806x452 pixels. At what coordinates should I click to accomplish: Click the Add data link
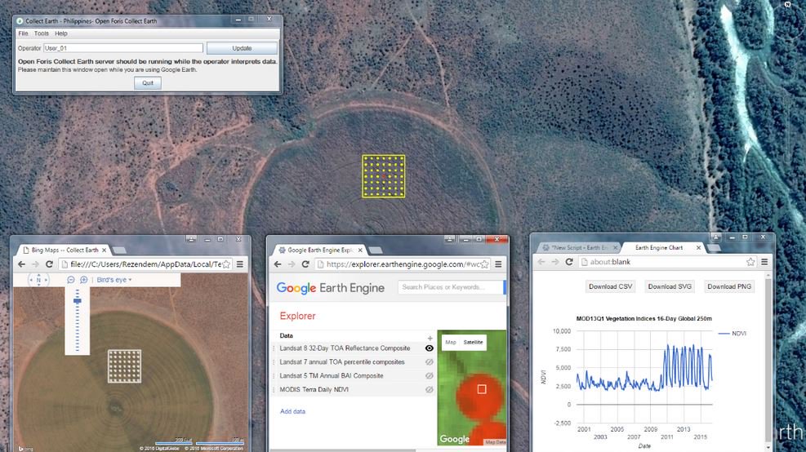[x=292, y=411]
